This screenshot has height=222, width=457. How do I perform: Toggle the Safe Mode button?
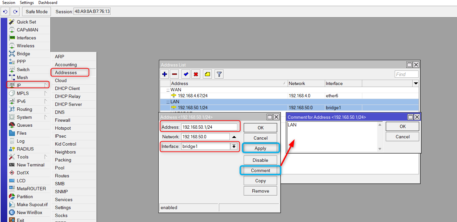tap(36, 12)
